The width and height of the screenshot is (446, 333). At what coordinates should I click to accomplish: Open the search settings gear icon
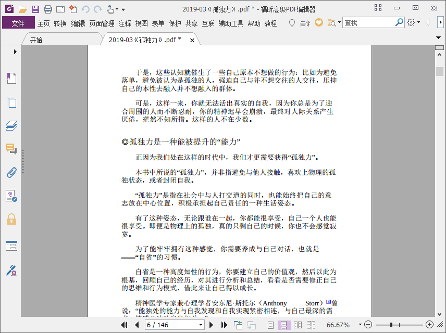(411, 22)
